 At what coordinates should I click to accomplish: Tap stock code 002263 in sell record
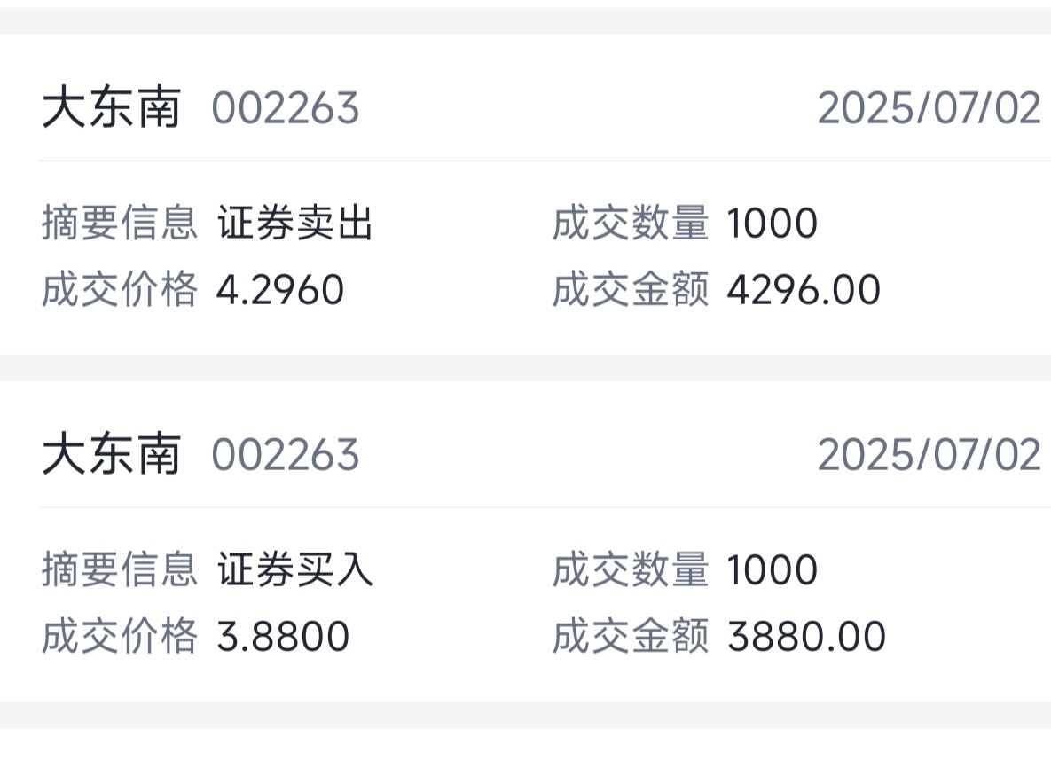point(286,108)
